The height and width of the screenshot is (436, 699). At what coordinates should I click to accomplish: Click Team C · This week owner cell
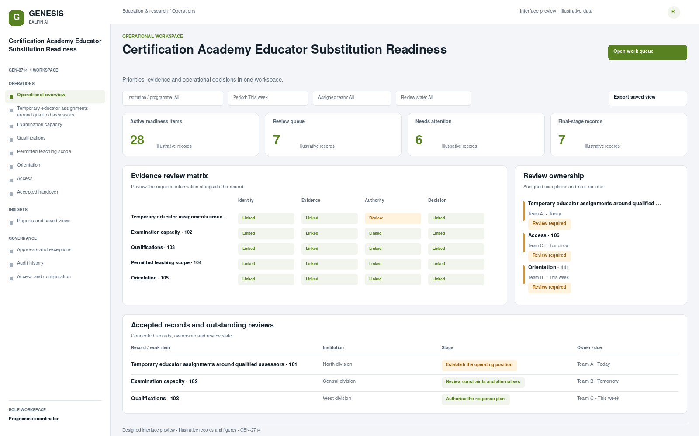tap(598, 399)
